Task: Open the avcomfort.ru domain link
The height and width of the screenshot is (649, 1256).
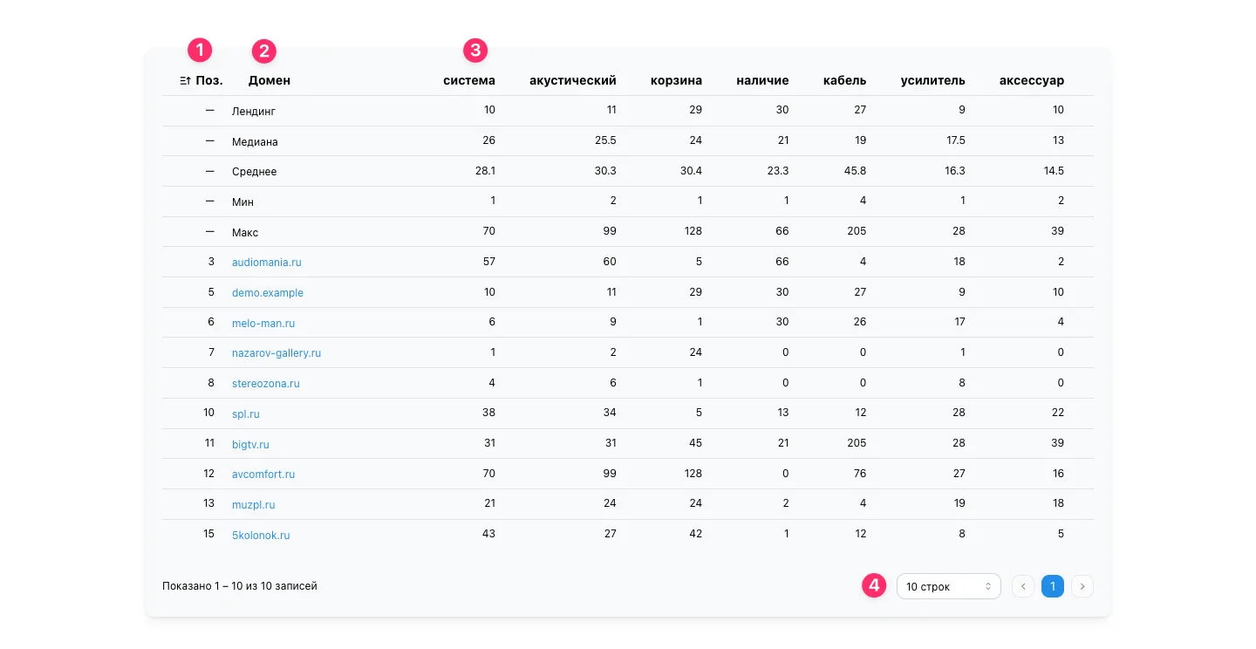Action: click(263, 475)
